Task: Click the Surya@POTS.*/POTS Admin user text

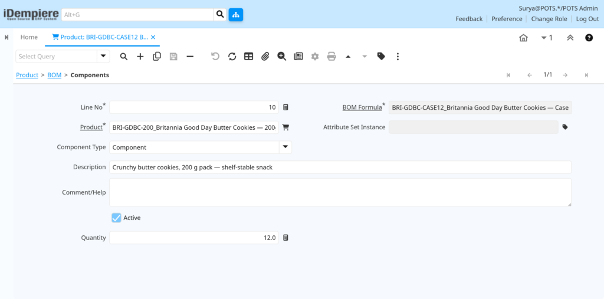Action: click(x=558, y=8)
